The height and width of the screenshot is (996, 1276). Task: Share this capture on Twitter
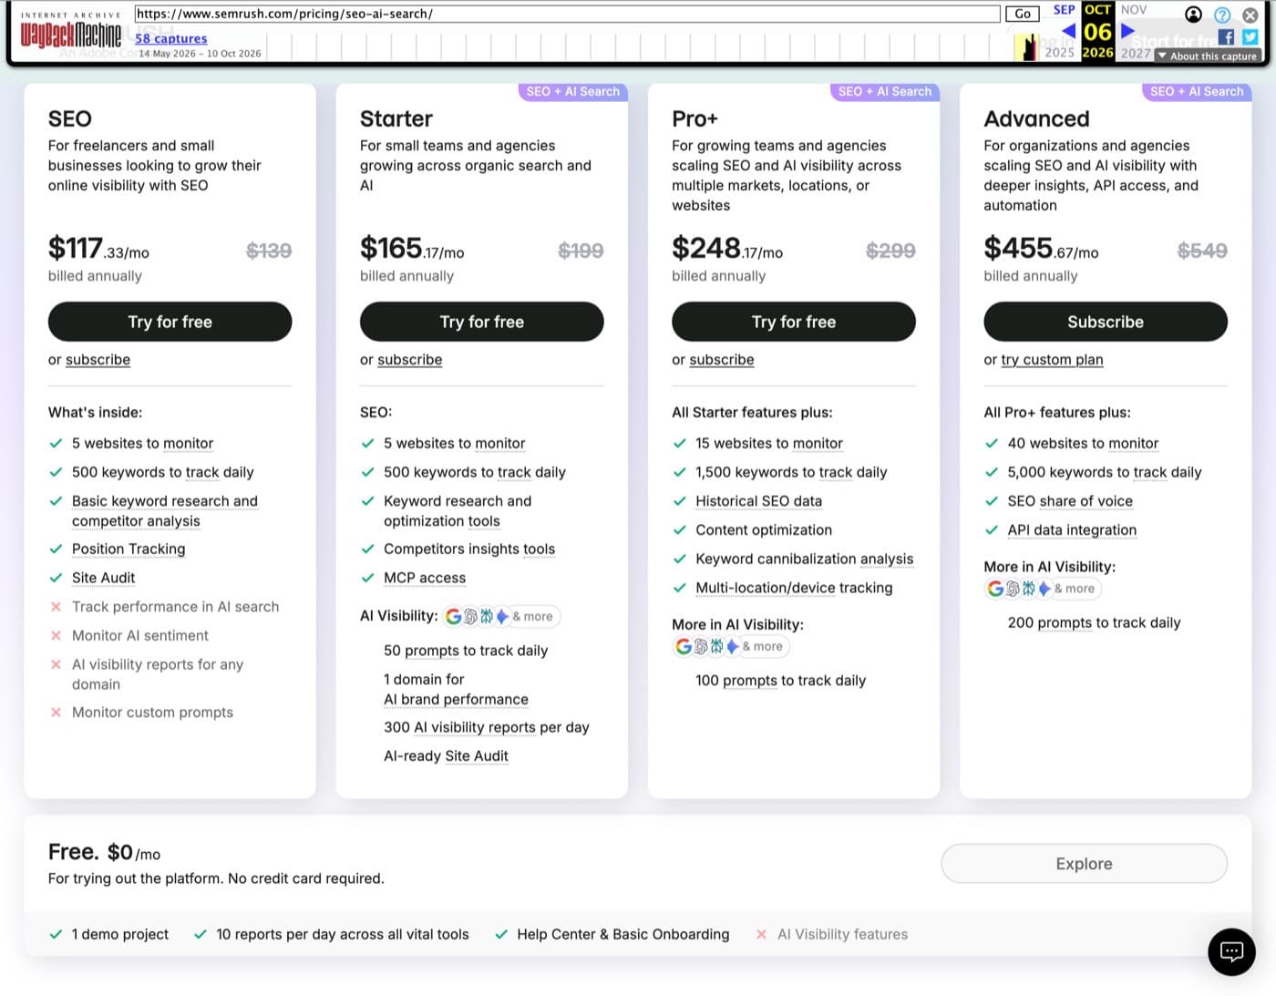pos(1250,37)
